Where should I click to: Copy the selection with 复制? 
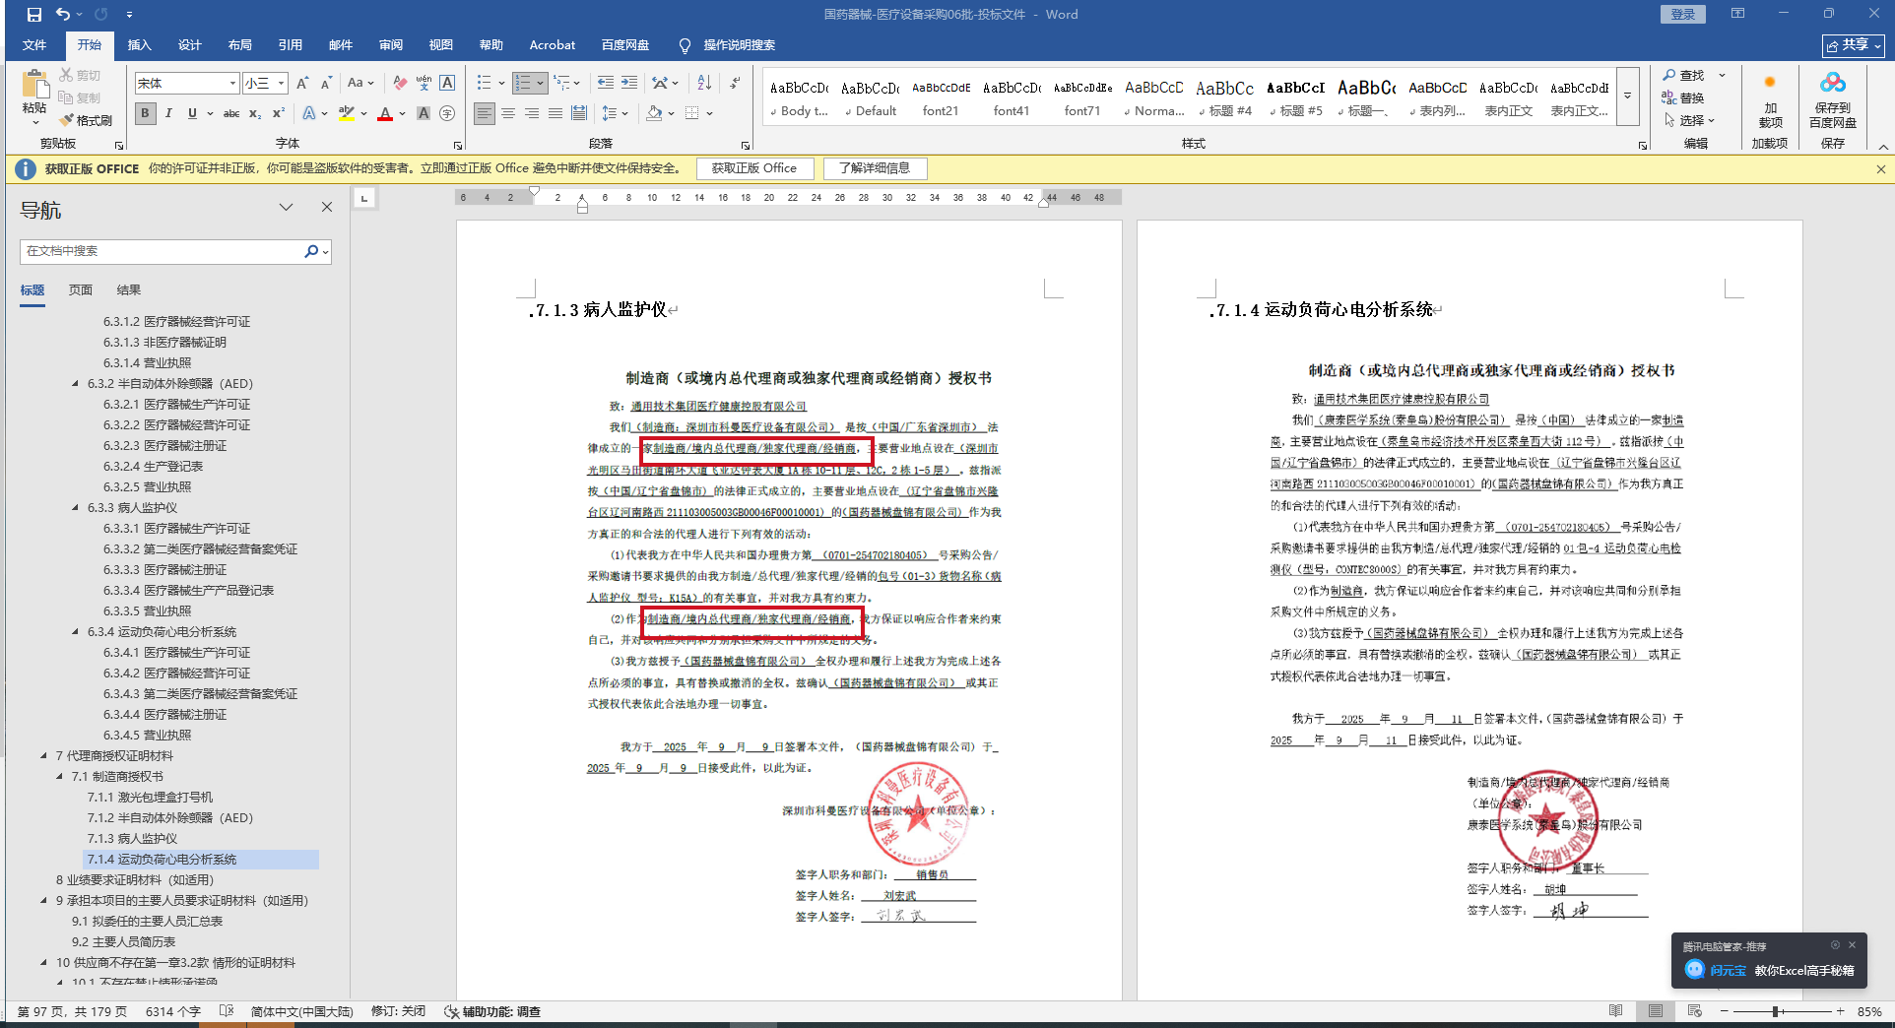pyautogui.click(x=80, y=97)
